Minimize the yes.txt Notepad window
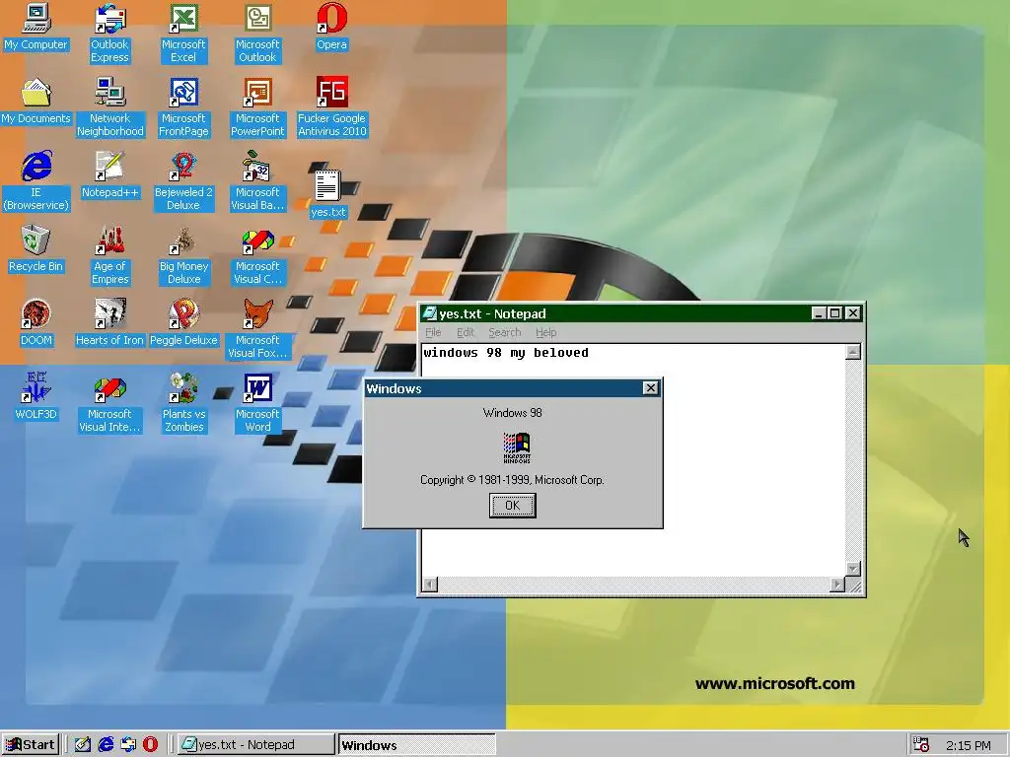Viewport: 1010px width, 757px height. (819, 313)
